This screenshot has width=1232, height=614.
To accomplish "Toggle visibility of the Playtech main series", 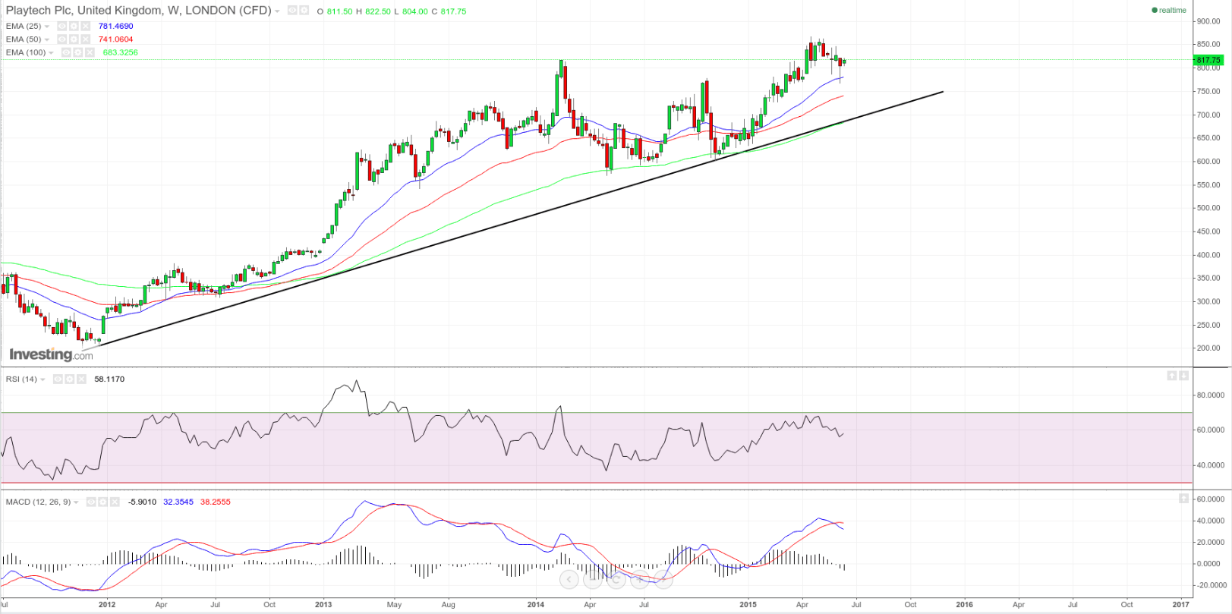I will 292,11.
